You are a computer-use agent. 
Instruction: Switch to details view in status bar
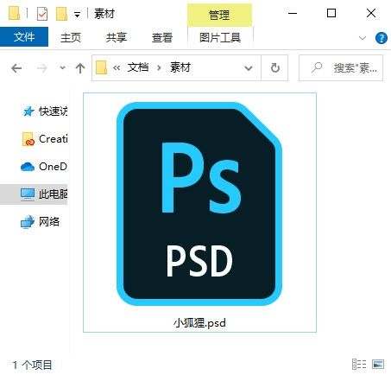[x=359, y=365]
